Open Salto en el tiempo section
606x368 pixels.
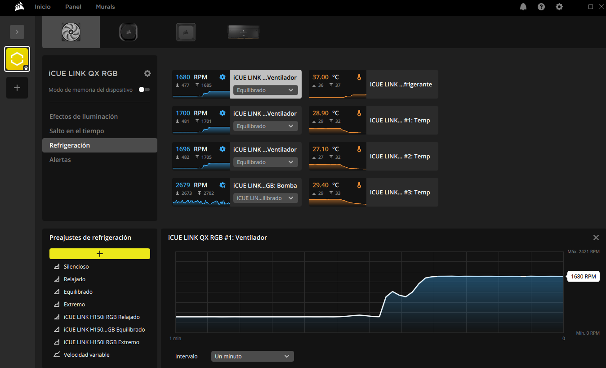[x=100, y=131]
